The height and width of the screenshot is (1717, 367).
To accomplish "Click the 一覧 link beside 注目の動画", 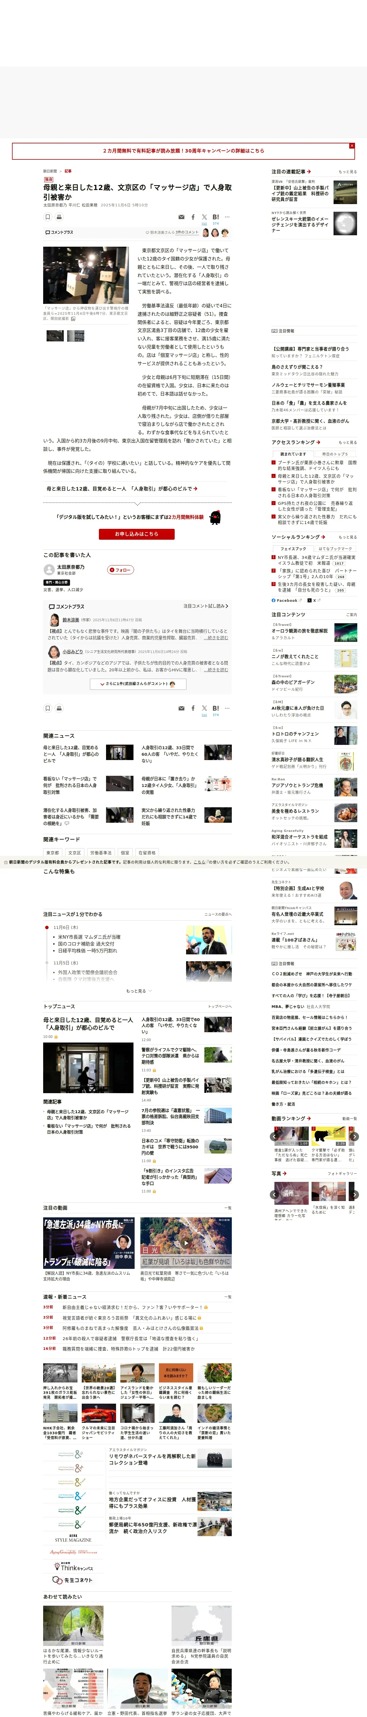I will coord(228,1208).
